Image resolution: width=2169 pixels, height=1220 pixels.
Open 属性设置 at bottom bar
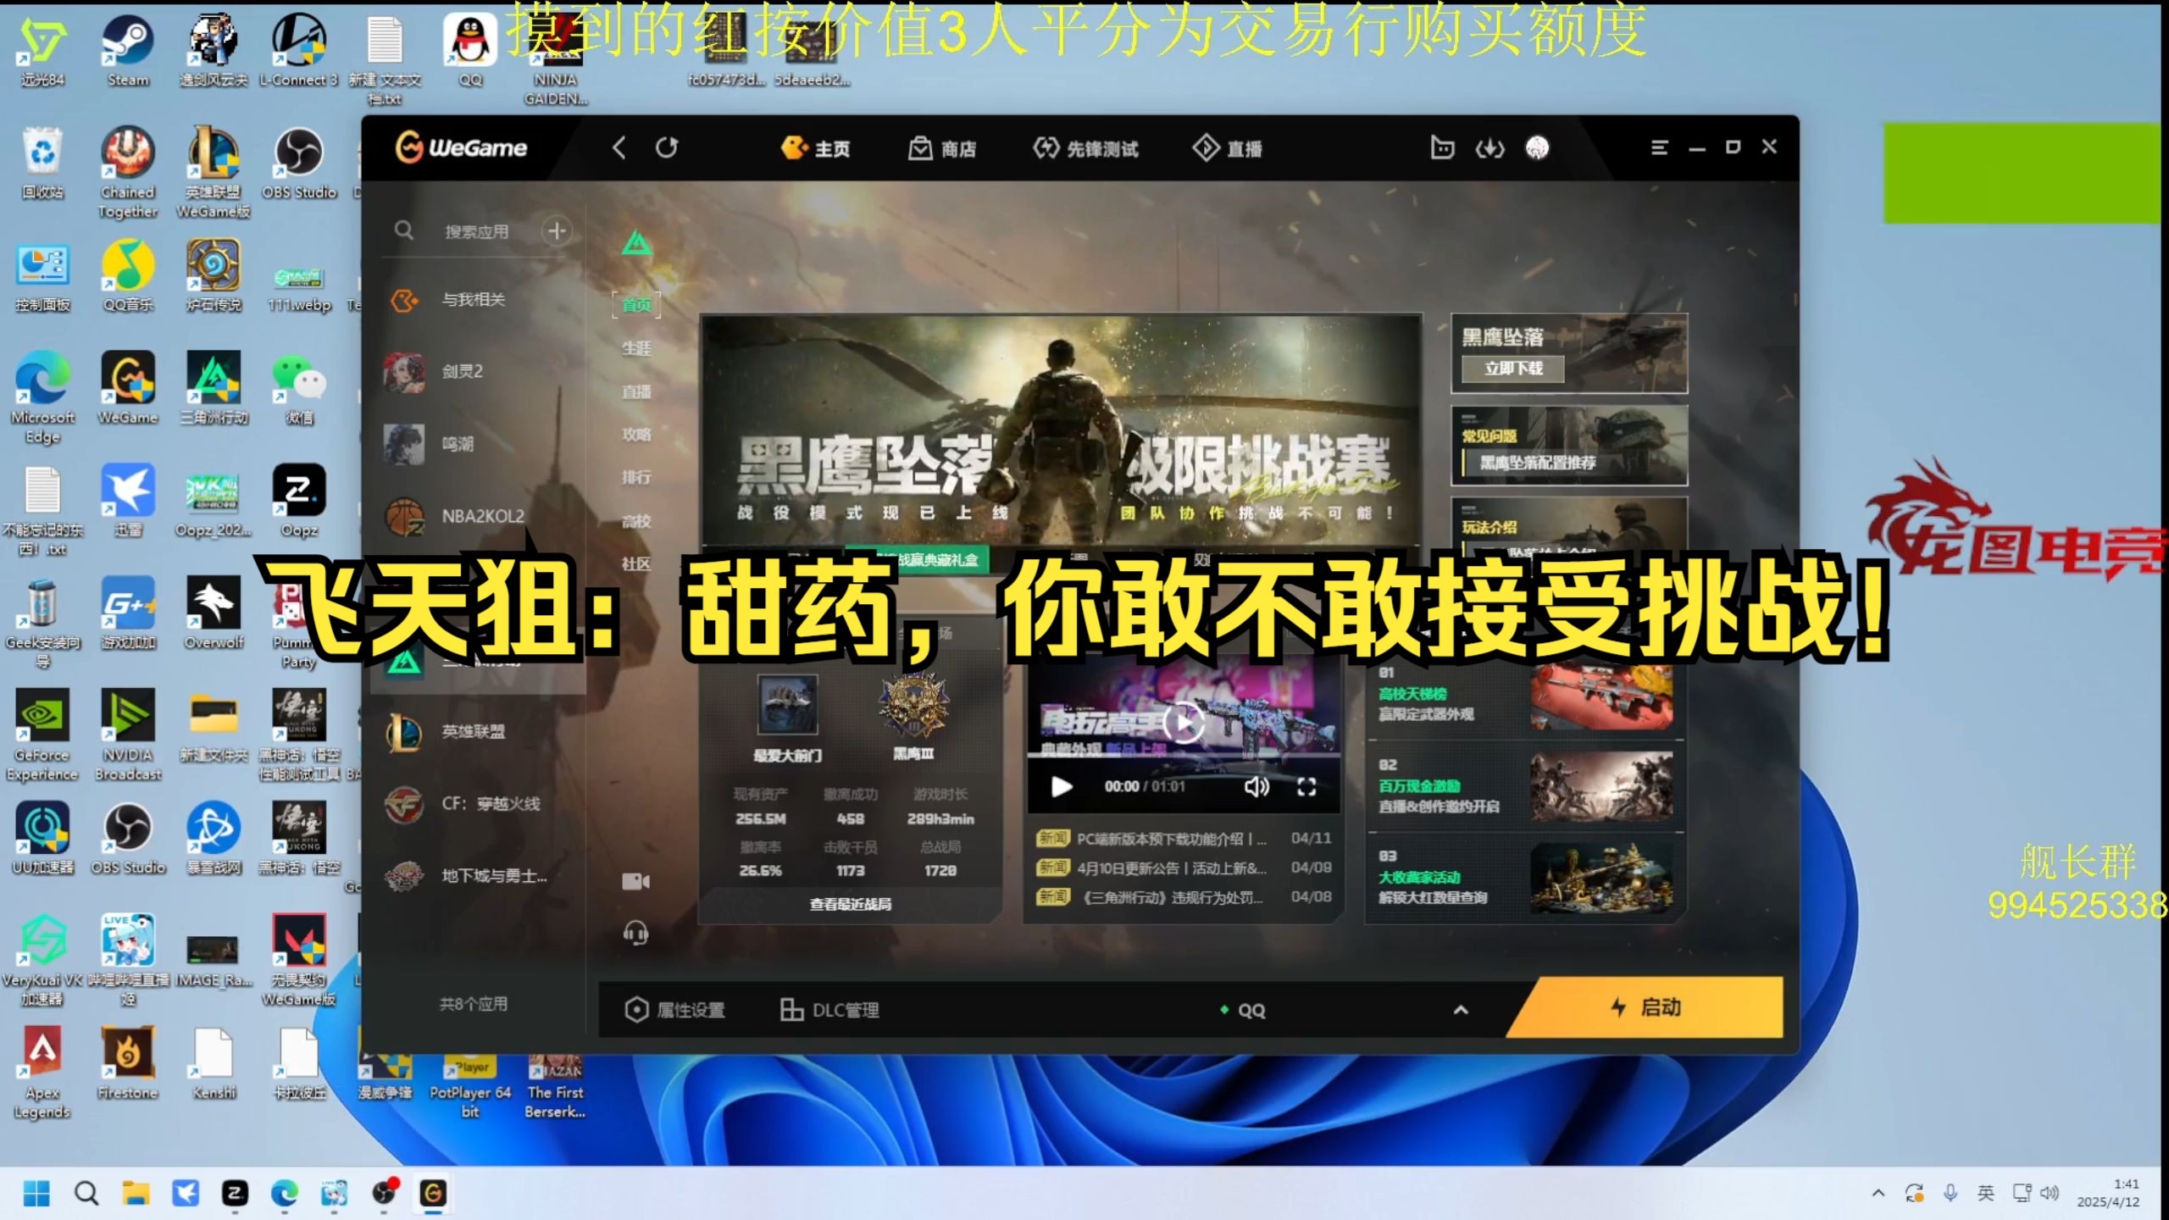tap(675, 1010)
